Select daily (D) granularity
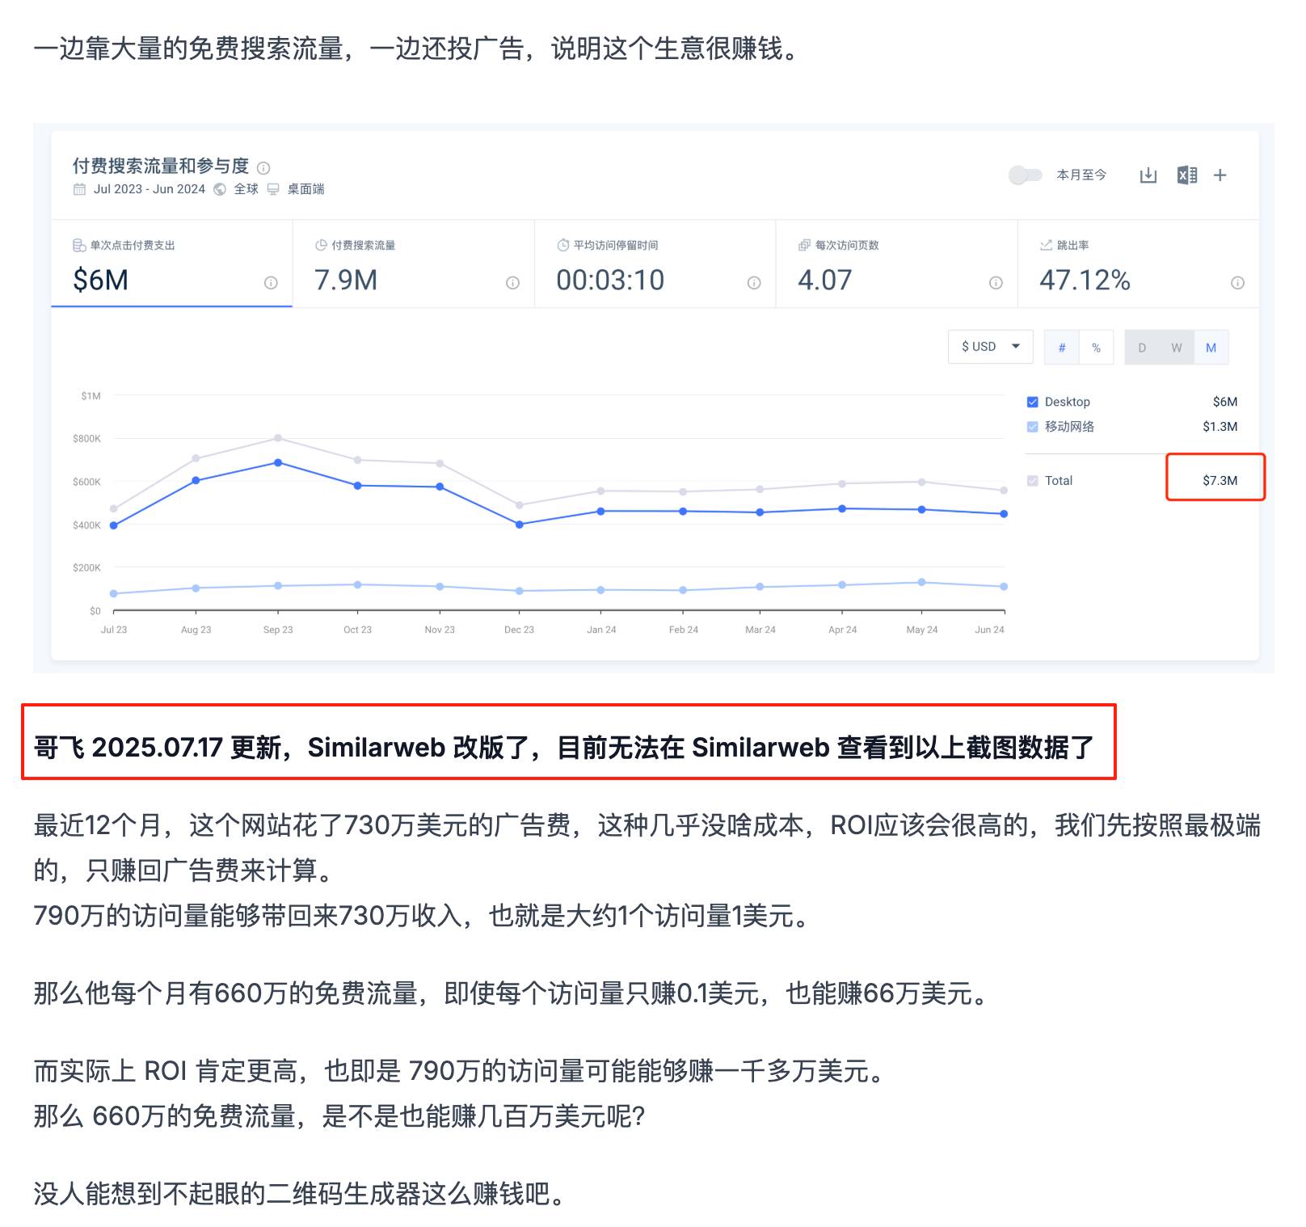This screenshot has width=1306, height=1227. tap(1142, 348)
